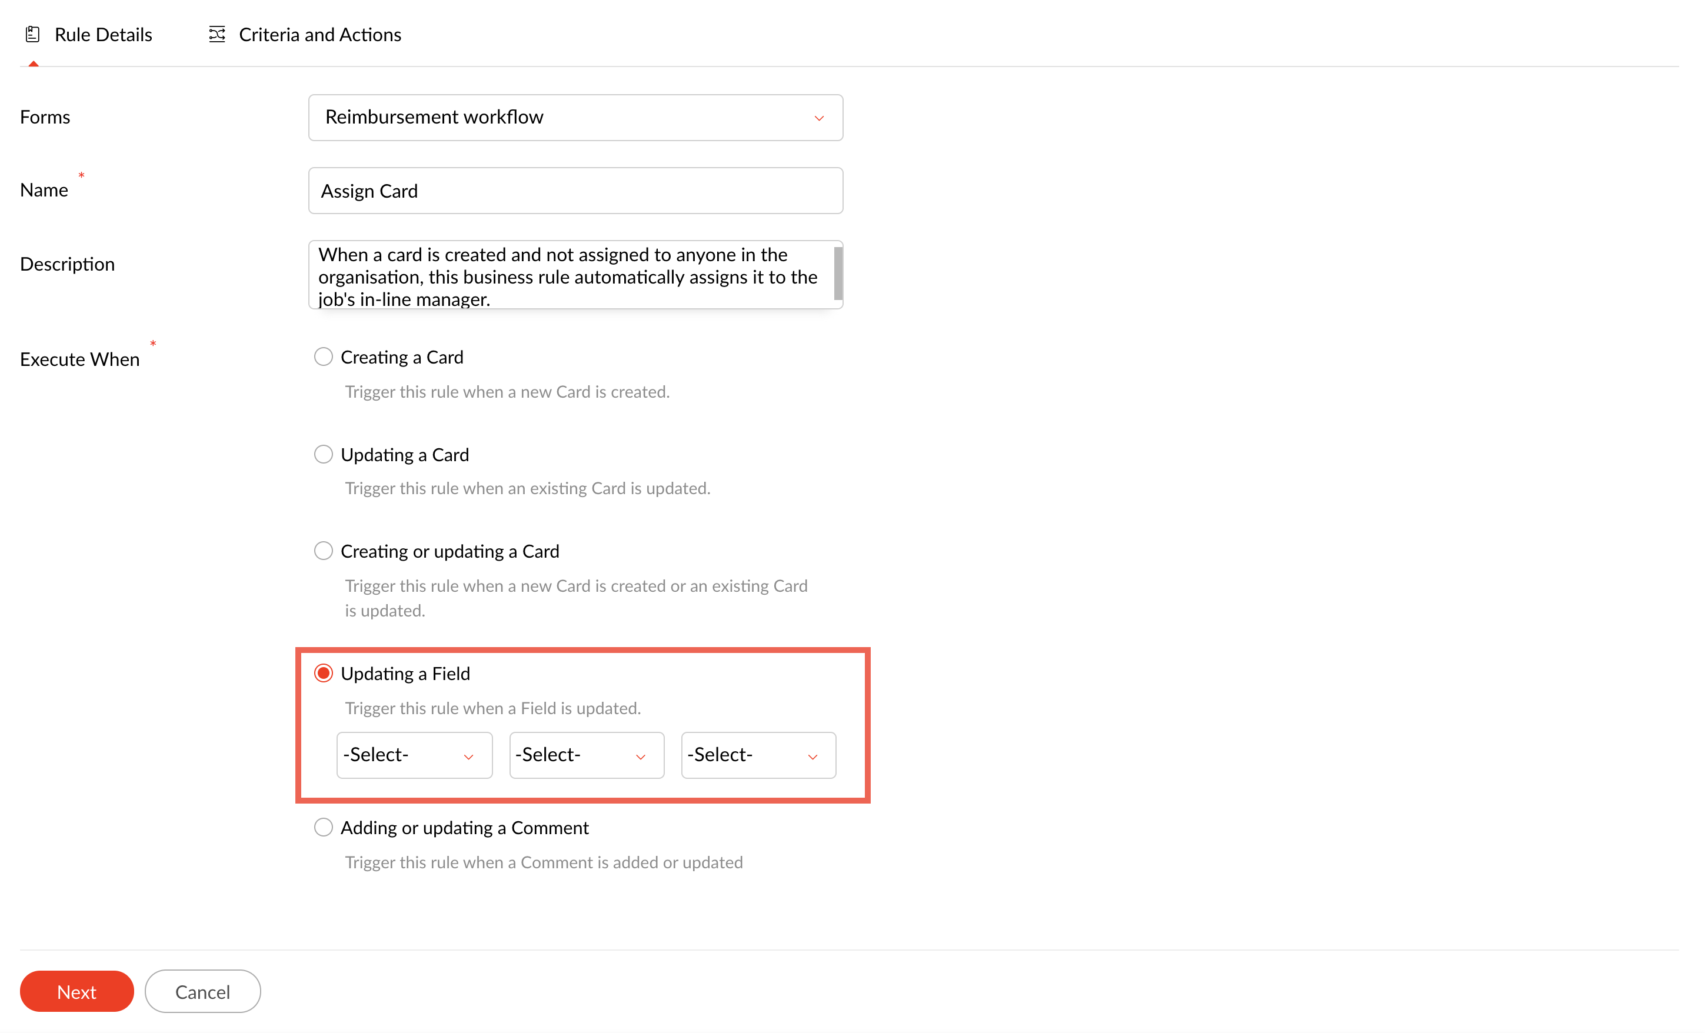Click the Cancel button
1705x1033 pixels.
[202, 991]
